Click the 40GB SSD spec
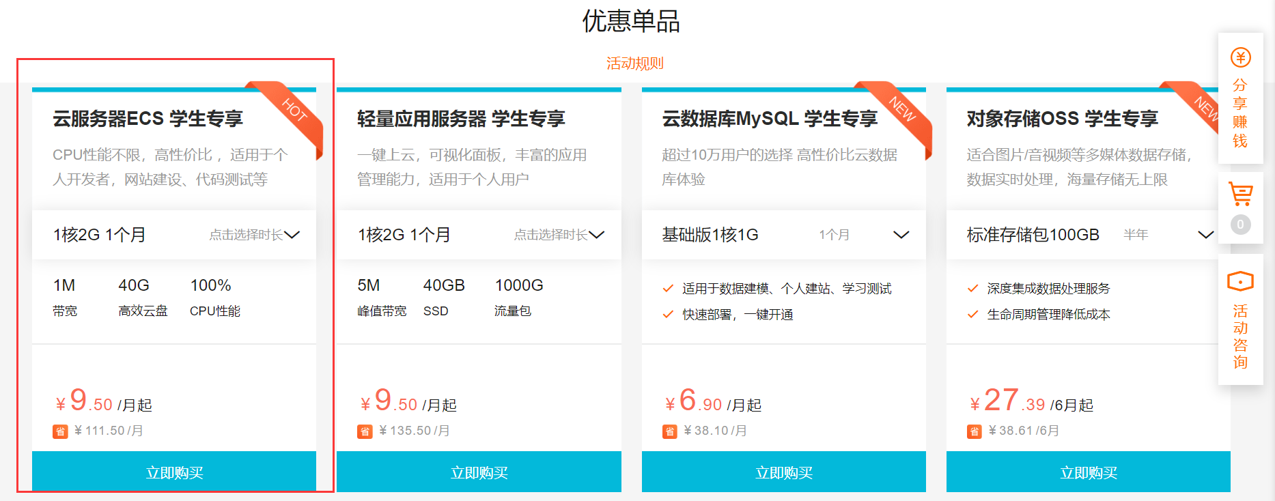 pos(444,298)
